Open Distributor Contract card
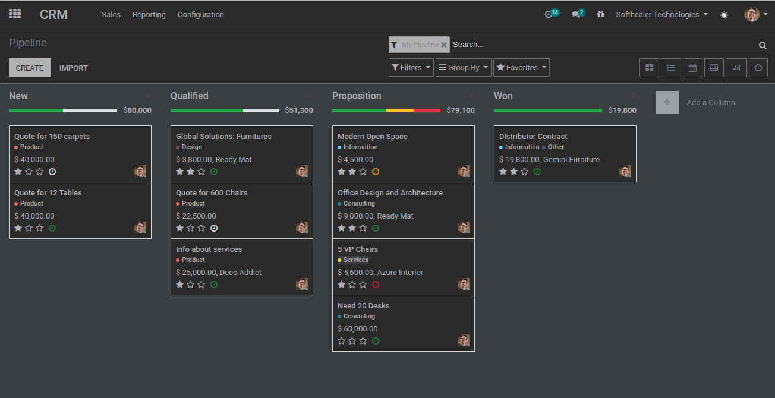The height and width of the screenshot is (398, 775). pos(565,154)
